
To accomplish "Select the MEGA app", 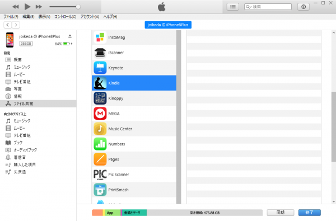I will (x=134, y=113).
